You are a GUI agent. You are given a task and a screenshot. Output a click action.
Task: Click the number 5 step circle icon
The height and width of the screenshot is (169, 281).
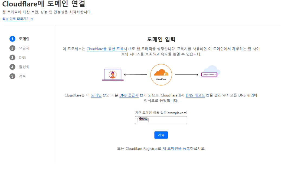12,76
